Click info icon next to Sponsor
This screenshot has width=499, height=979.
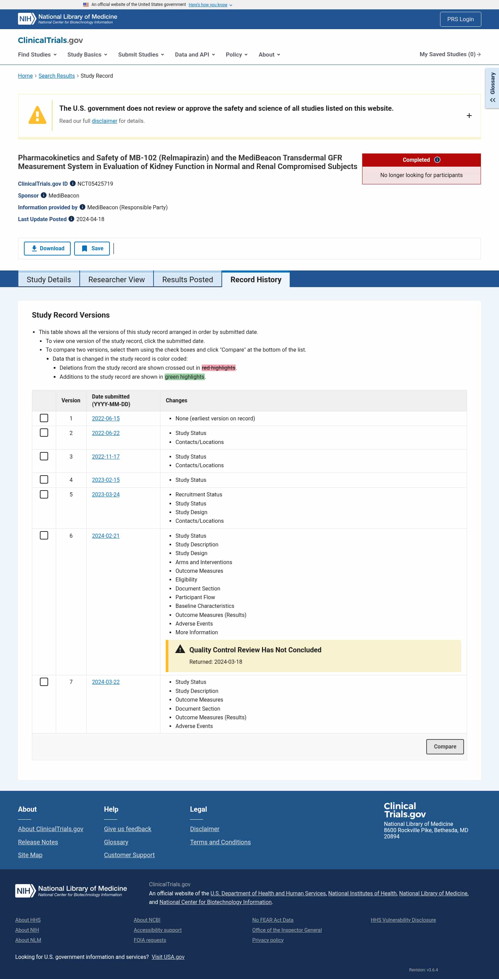(44, 195)
